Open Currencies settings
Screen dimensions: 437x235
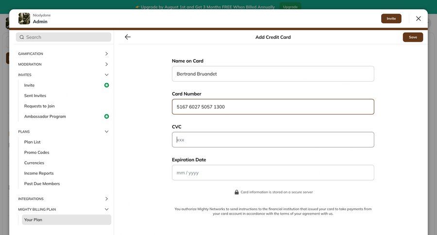click(34, 163)
